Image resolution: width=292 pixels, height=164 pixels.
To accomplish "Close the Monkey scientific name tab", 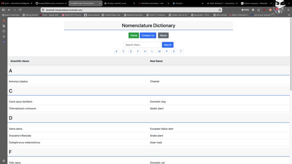I will tap(134, 3).
